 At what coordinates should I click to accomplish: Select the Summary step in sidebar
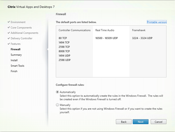click(16, 55)
